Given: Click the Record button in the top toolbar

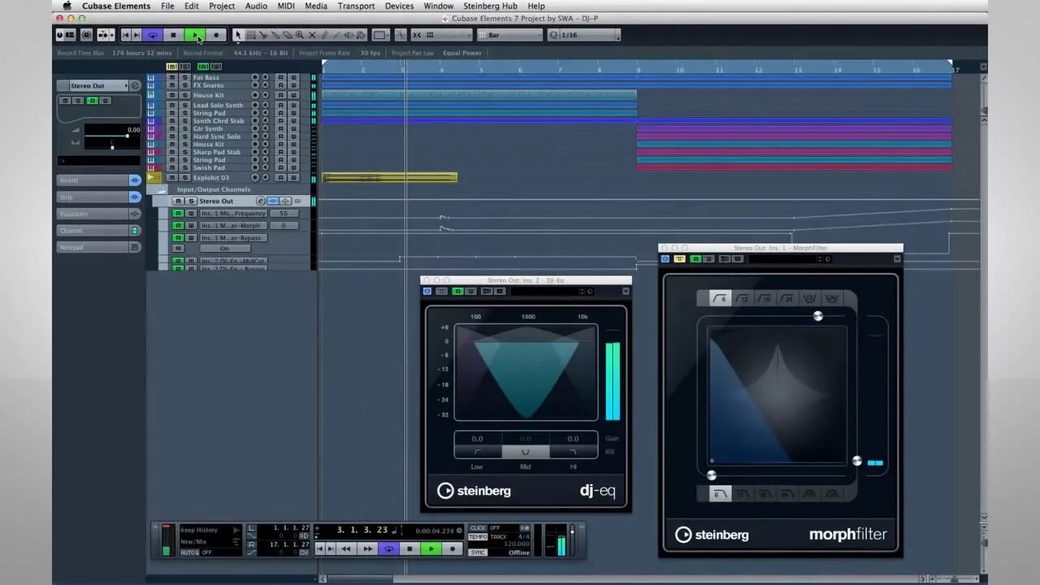Looking at the screenshot, I should coord(216,35).
